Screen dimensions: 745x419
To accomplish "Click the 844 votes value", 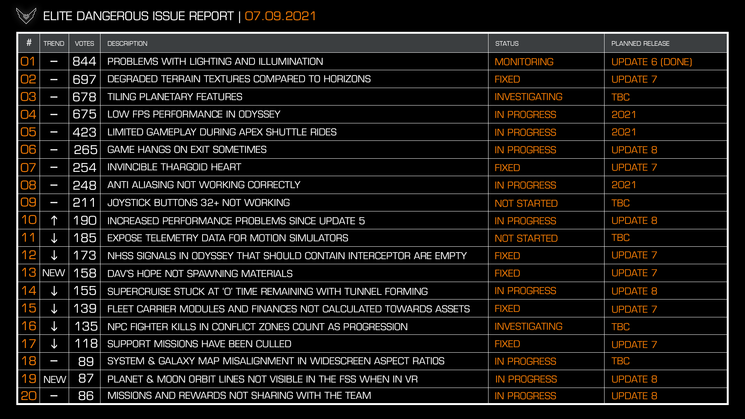I will click(84, 61).
